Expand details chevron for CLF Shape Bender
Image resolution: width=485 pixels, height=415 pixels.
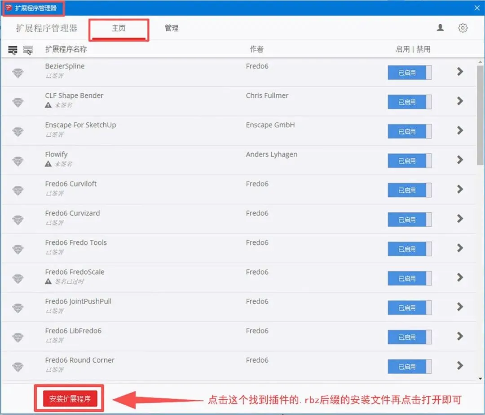(x=460, y=101)
